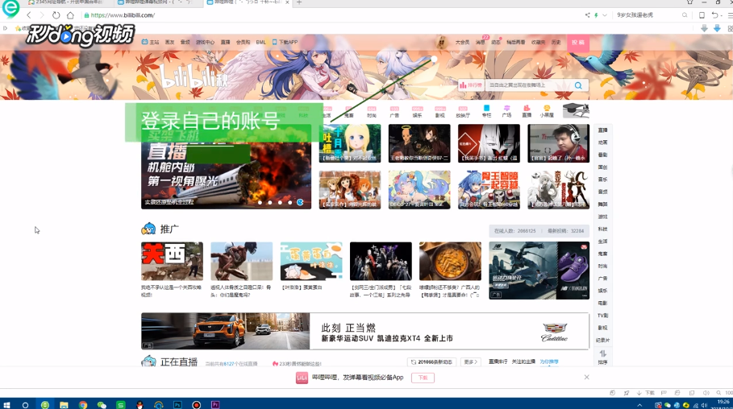
Task: Click the 排序 sort icon
Action: [x=602, y=357]
